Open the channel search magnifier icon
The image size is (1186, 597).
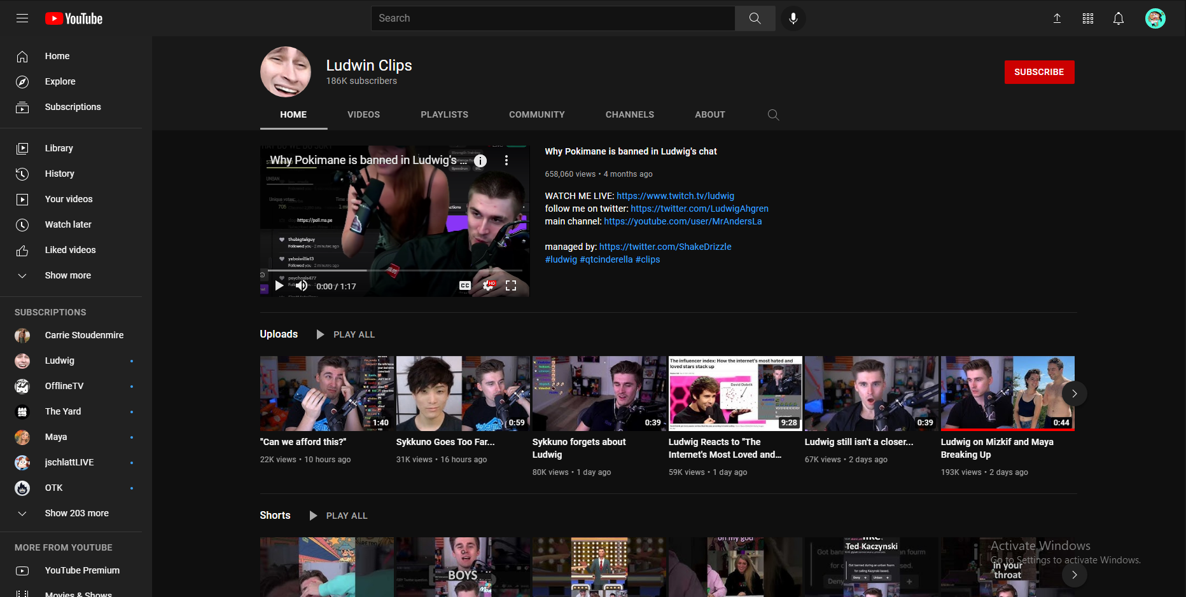point(774,115)
